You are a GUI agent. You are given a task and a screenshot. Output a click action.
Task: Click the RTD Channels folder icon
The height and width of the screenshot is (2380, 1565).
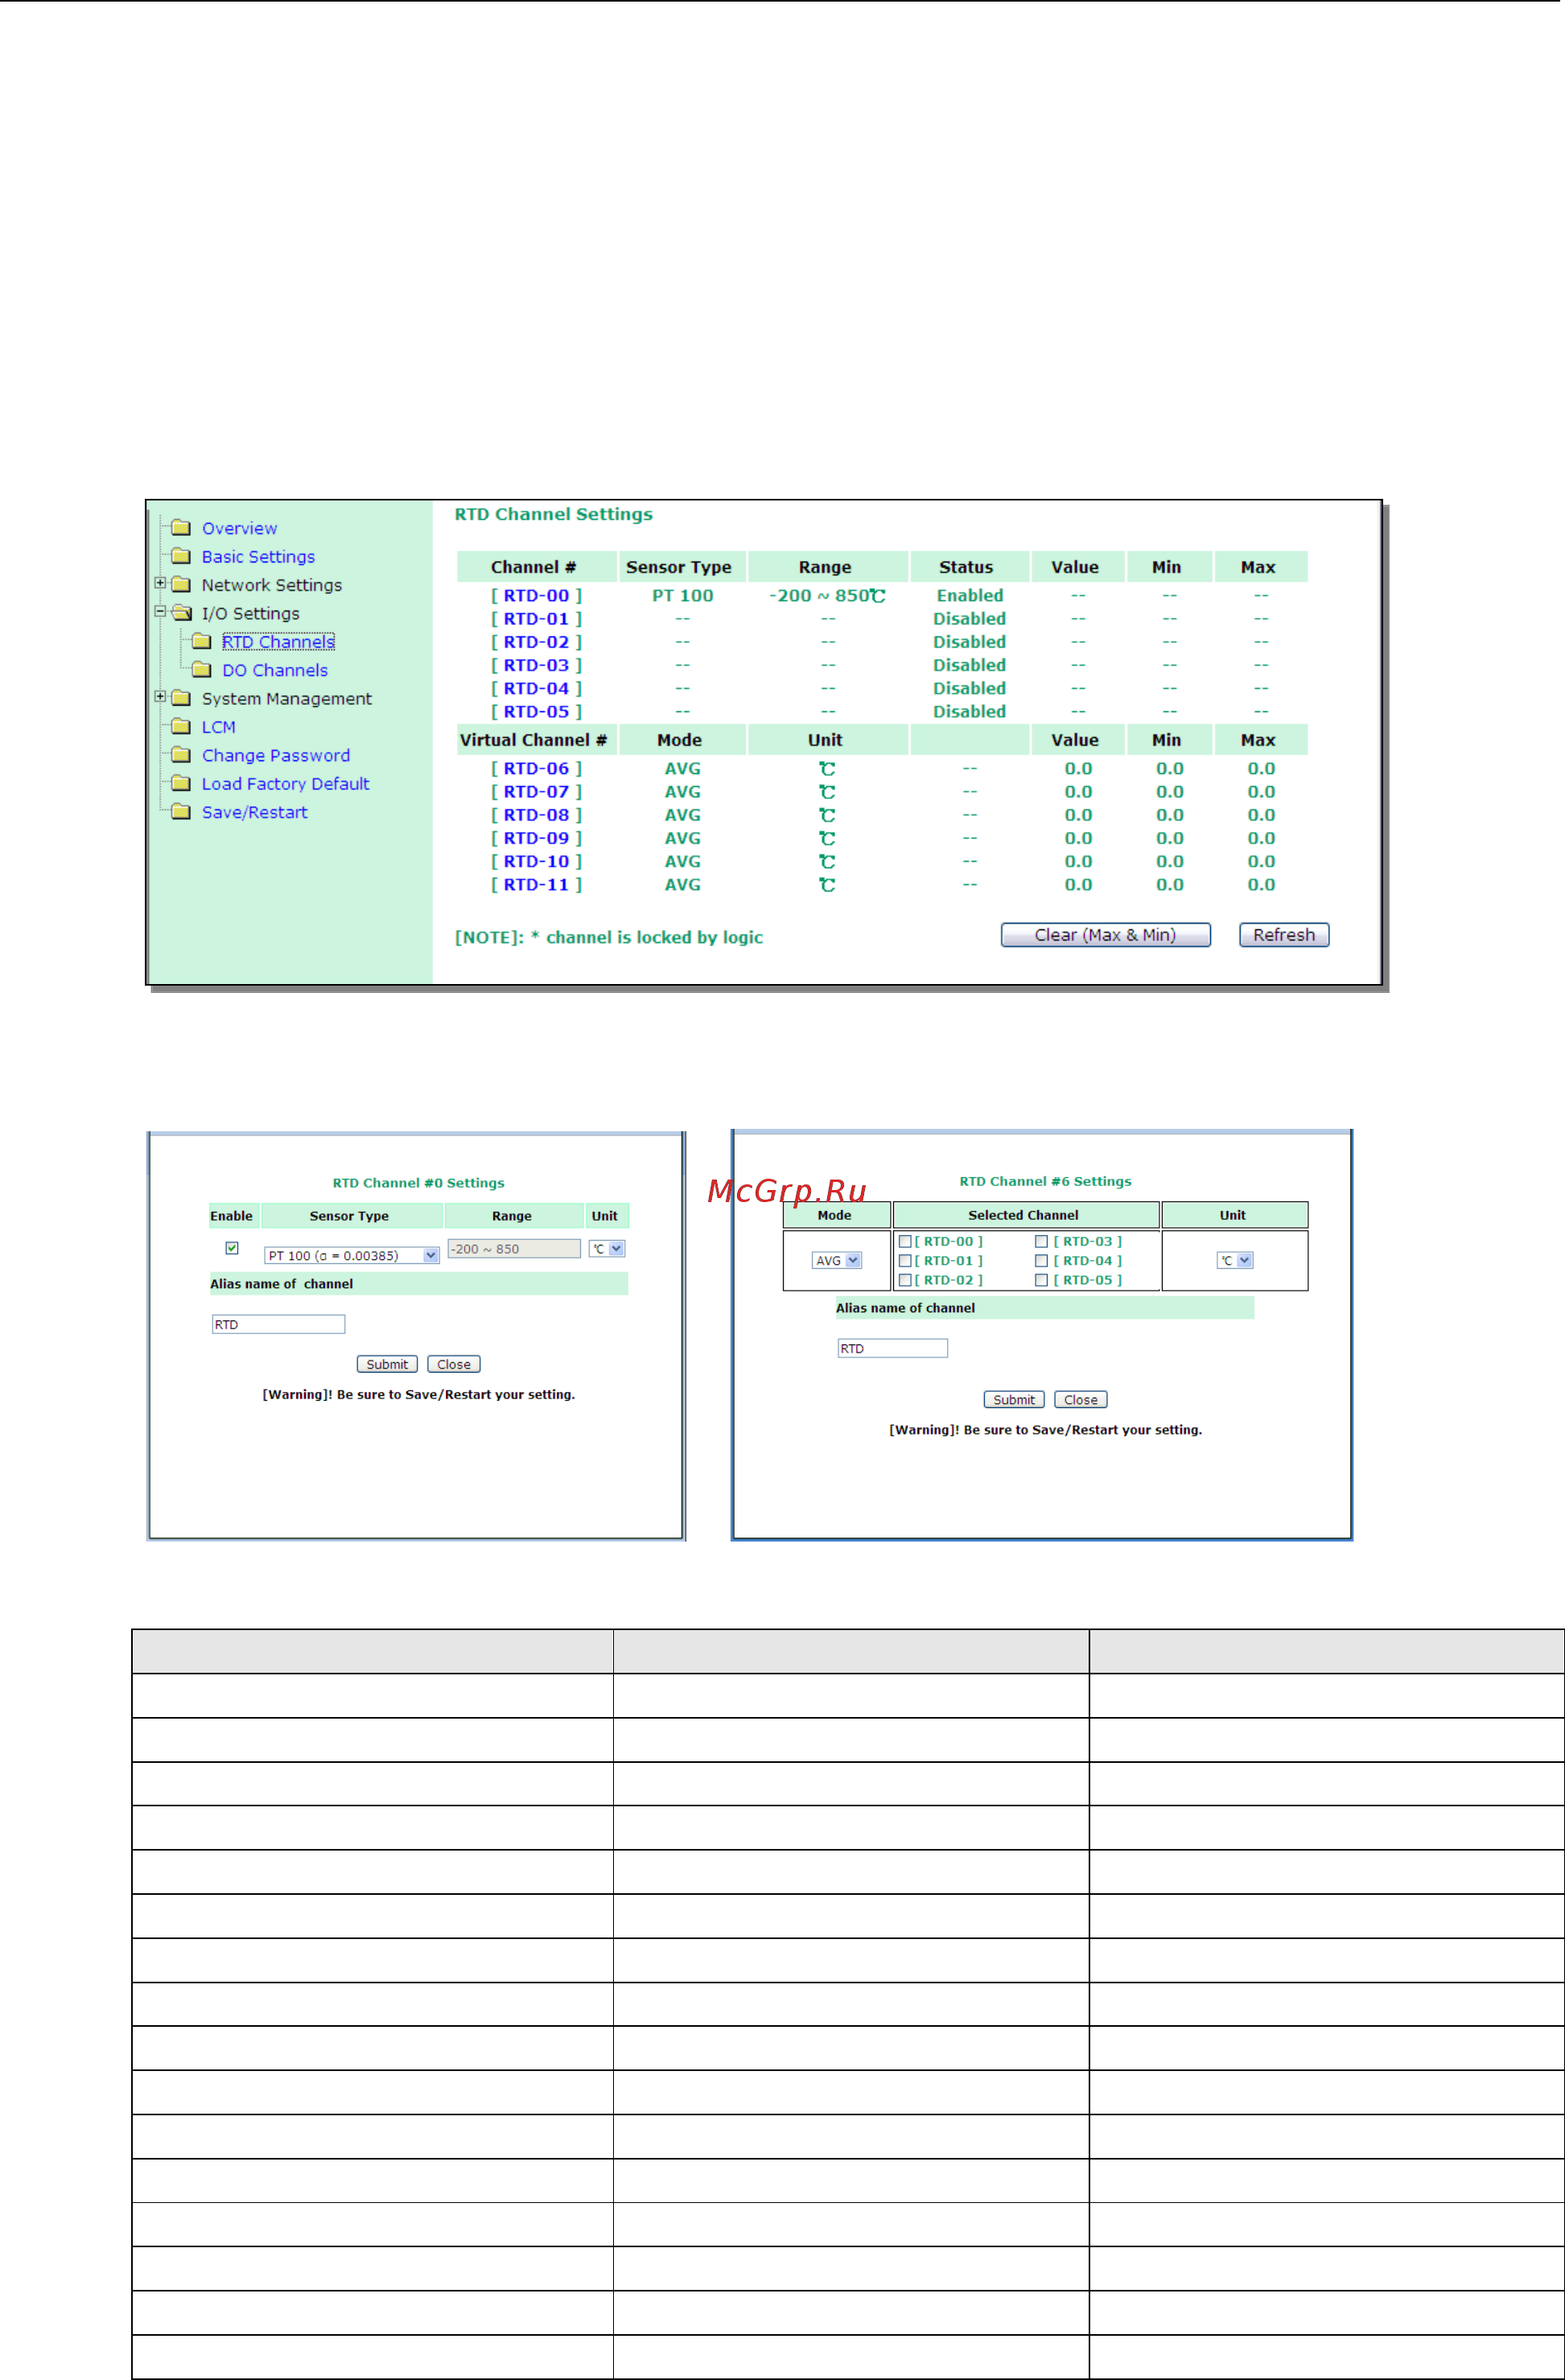(201, 641)
